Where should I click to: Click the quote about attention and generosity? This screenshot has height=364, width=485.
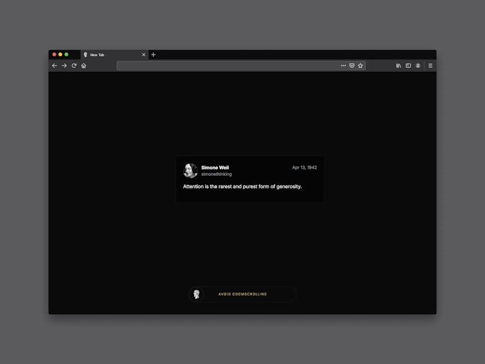242,186
